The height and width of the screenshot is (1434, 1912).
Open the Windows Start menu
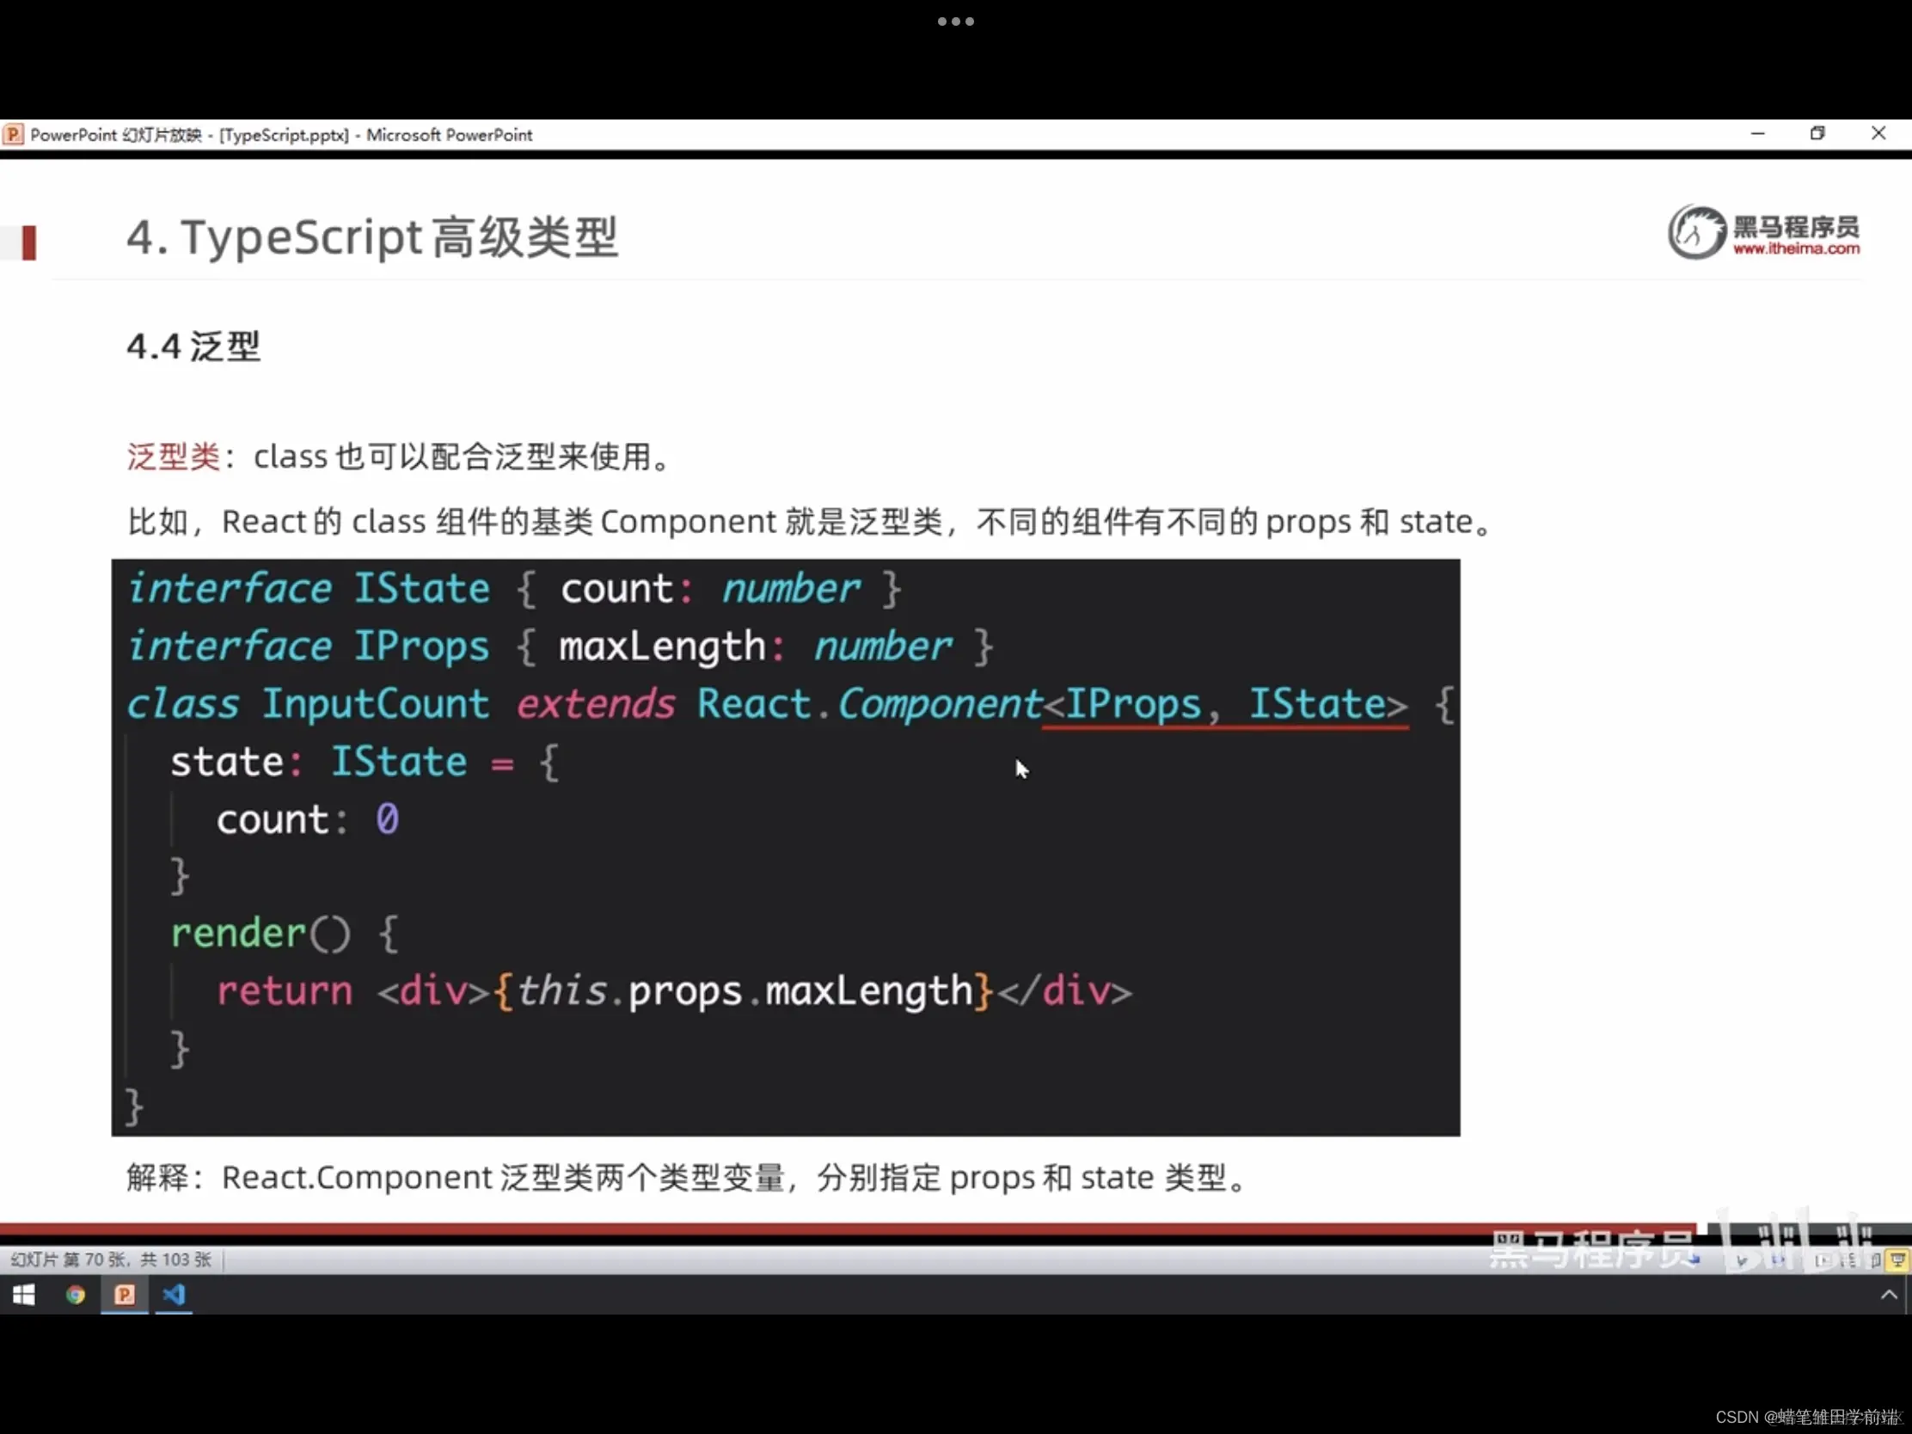pyautogui.click(x=23, y=1295)
